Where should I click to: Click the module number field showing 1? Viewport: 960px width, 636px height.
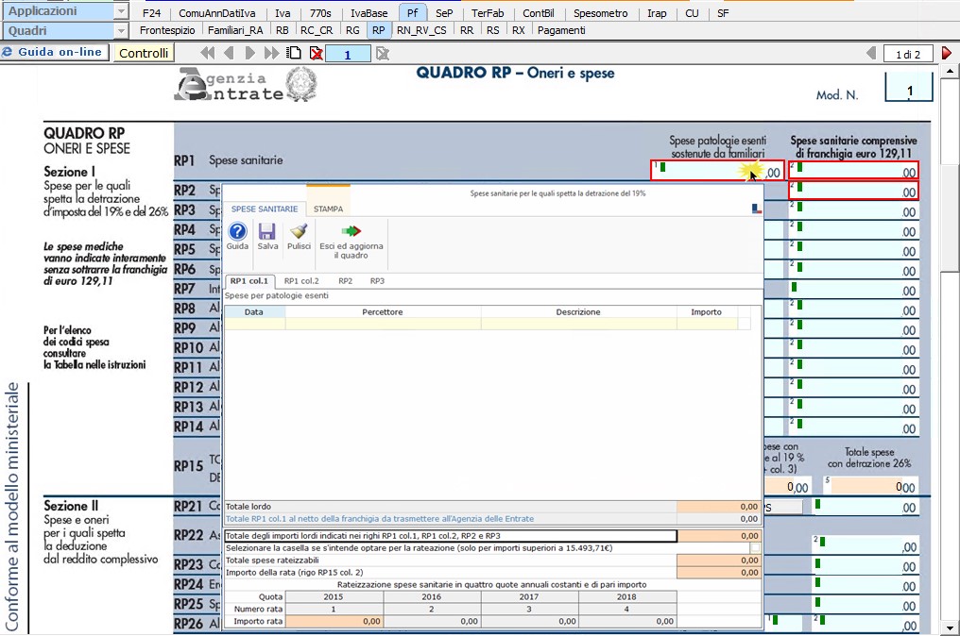pyautogui.click(x=348, y=54)
